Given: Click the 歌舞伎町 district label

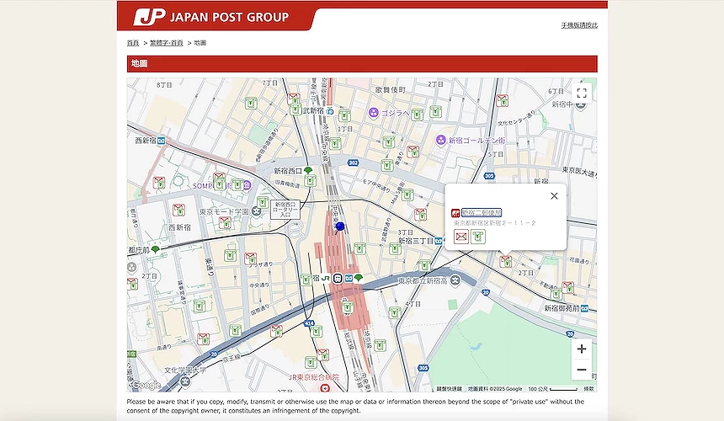Looking at the screenshot, I should [x=390, y=89].
